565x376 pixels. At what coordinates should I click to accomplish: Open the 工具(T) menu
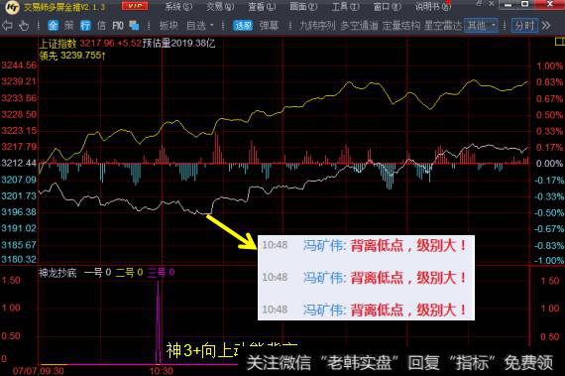point(345,7)
